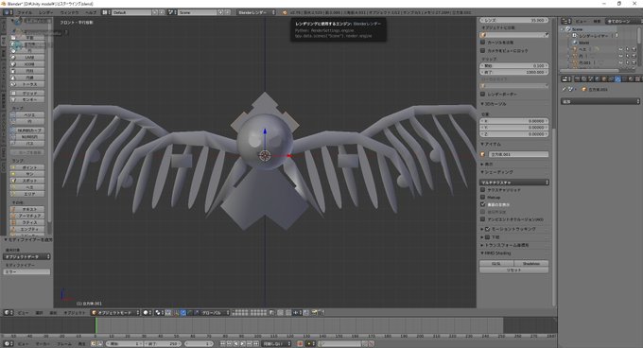
Task: Open the グローバル orientation dropdown
Action: click(x=215, y=312)
